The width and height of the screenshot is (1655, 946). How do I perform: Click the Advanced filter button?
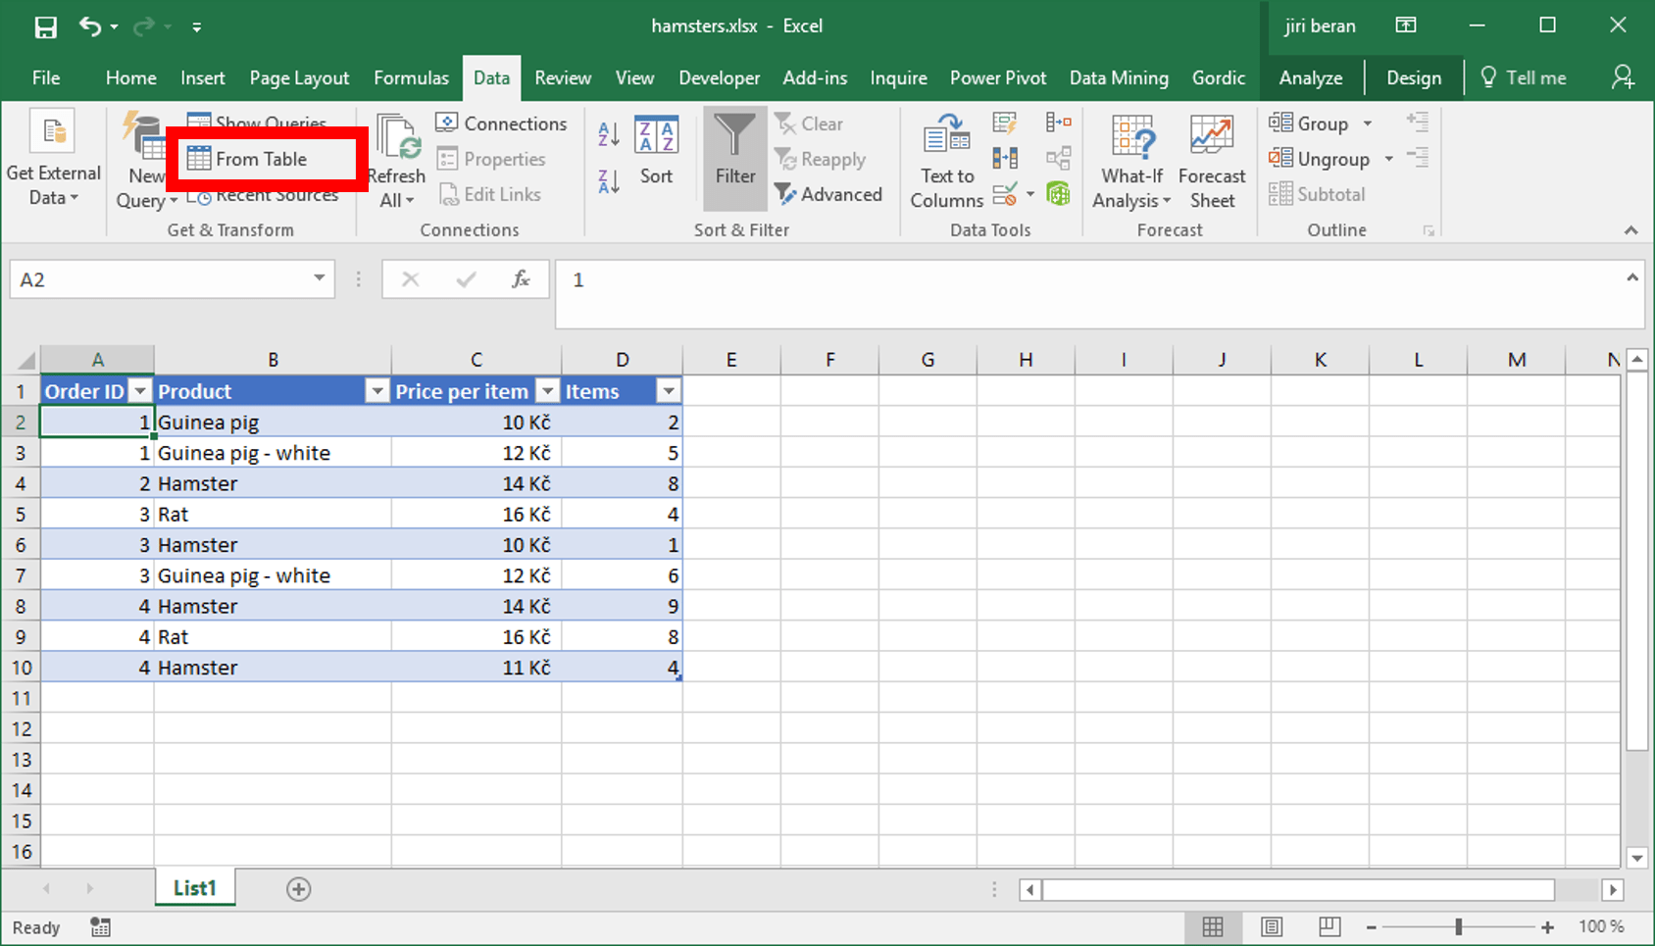pyautogui.click(x=828, y=194)
